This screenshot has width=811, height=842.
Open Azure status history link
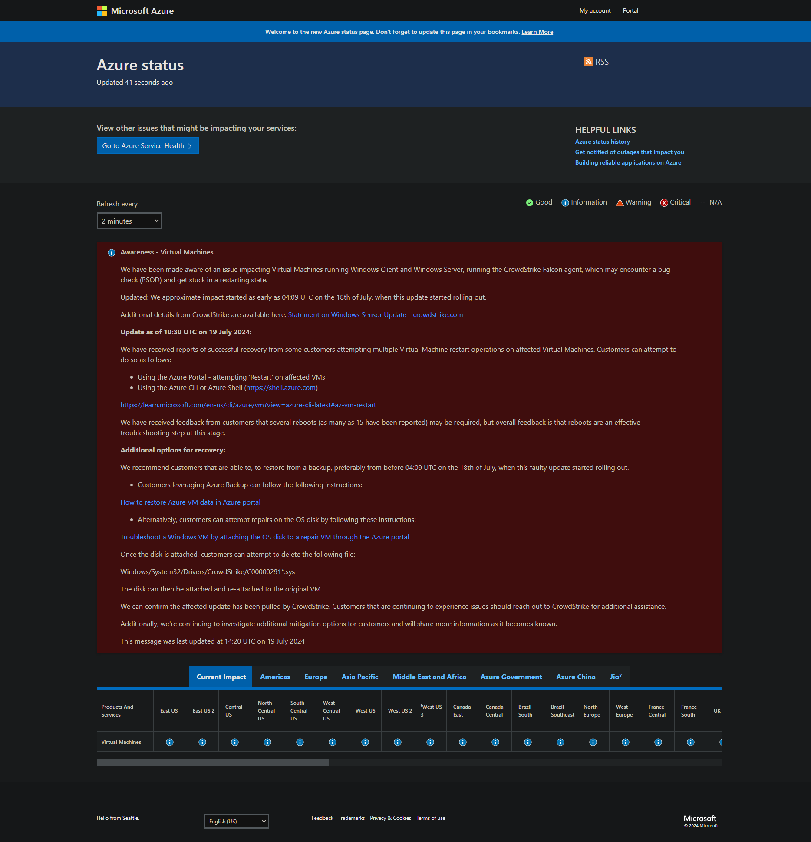click(x=603, y=142)
